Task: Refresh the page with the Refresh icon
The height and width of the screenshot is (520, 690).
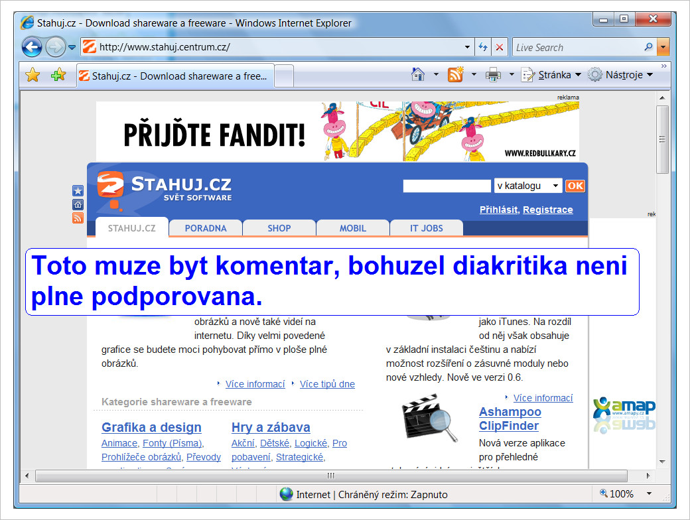Action: pos(483,47)
